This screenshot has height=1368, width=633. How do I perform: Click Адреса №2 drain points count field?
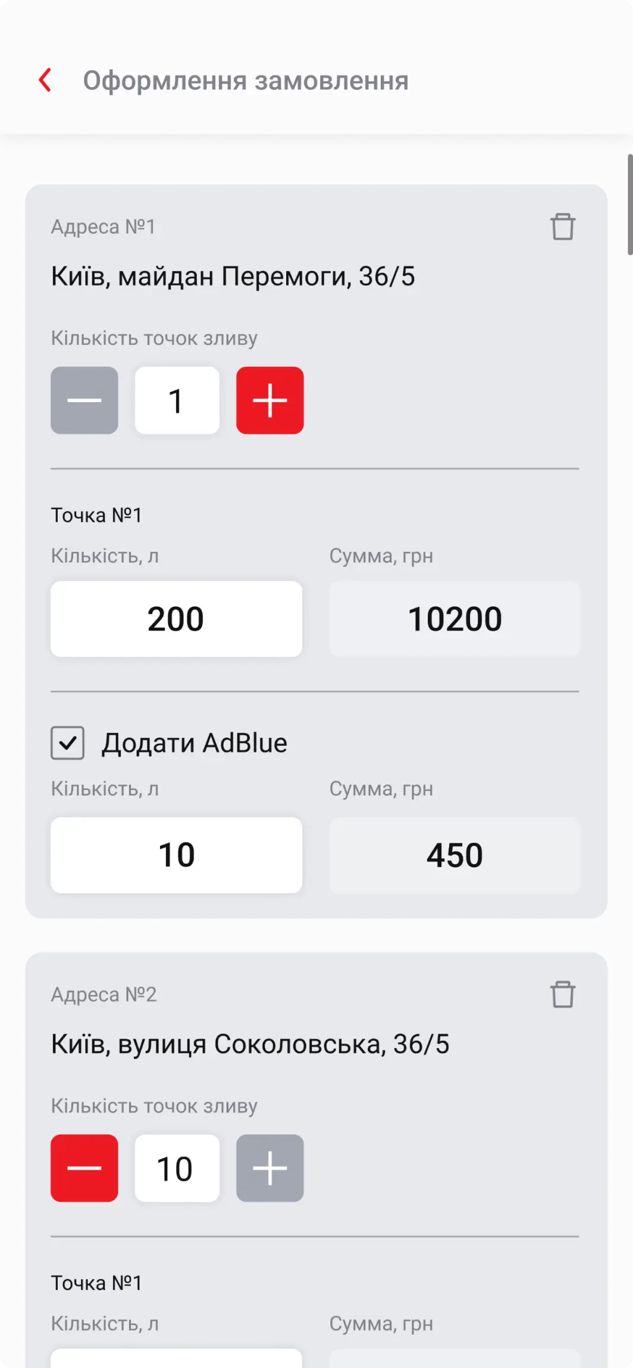click(x=177, y=1168)
